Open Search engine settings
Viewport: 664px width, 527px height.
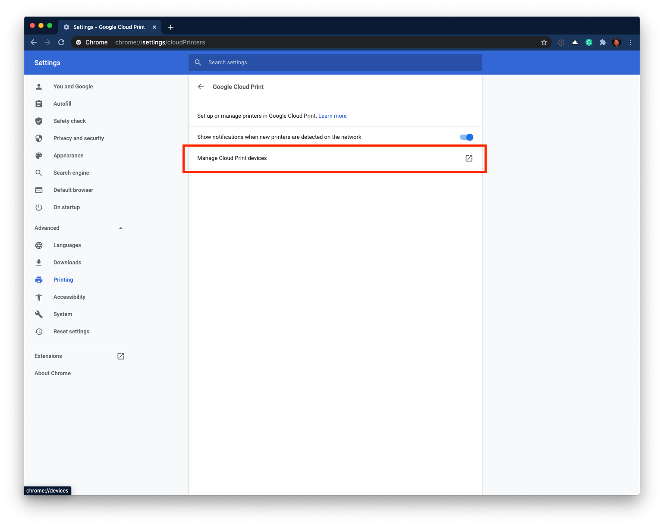point(71,173)
